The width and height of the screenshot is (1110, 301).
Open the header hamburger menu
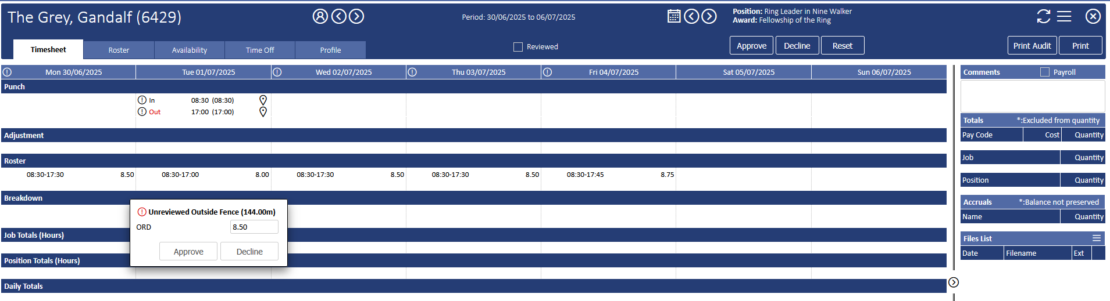coord(1064,16)
